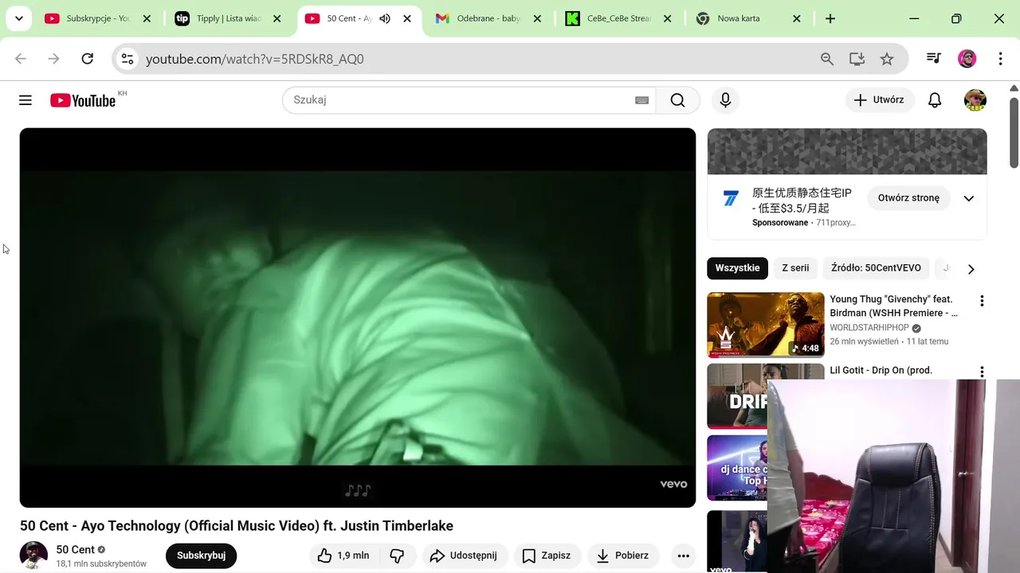Share video with Udostępnij
The height and width of the screenshot is (573, 1020).
point(463,555)
